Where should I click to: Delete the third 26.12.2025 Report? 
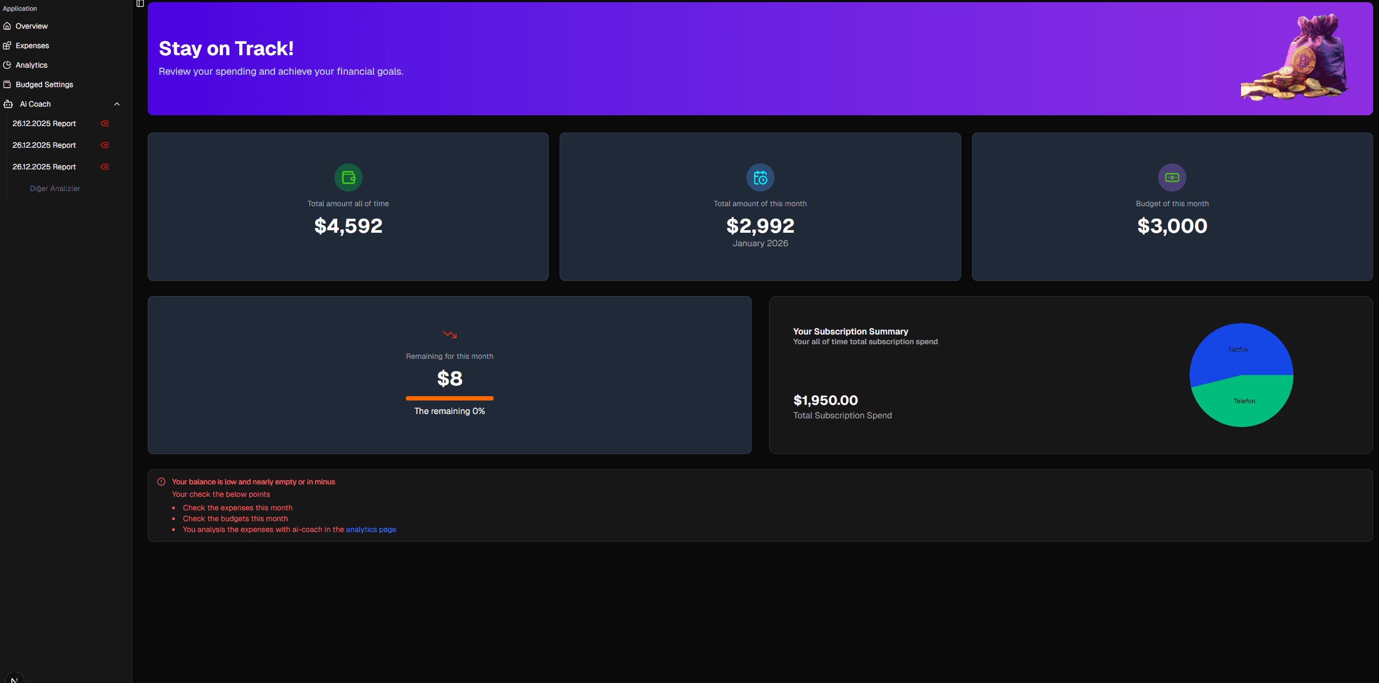(x=104, y=167)
